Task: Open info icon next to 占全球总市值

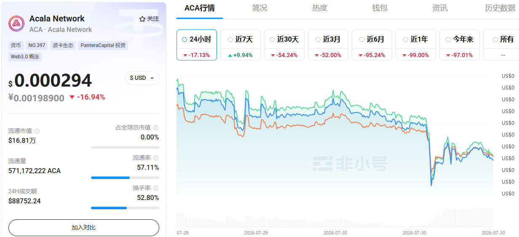Action: (x=156, y=128)
